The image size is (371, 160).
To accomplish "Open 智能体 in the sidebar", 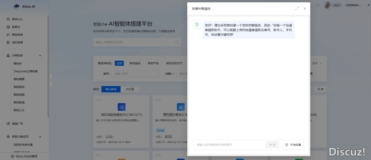I will pos(18,63).
